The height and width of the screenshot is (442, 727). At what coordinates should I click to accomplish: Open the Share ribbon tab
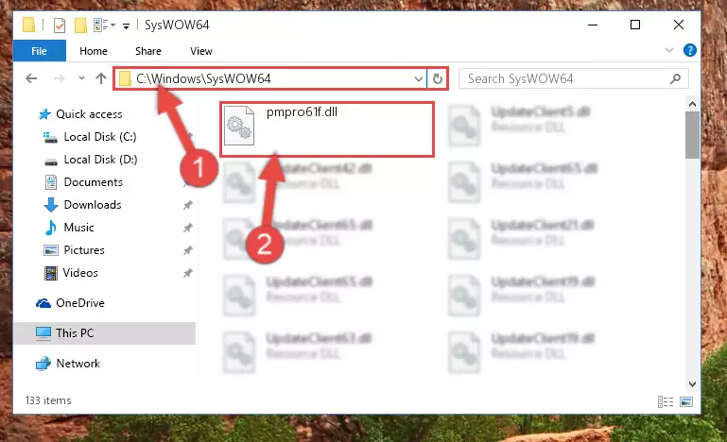[x=148, y=51]
